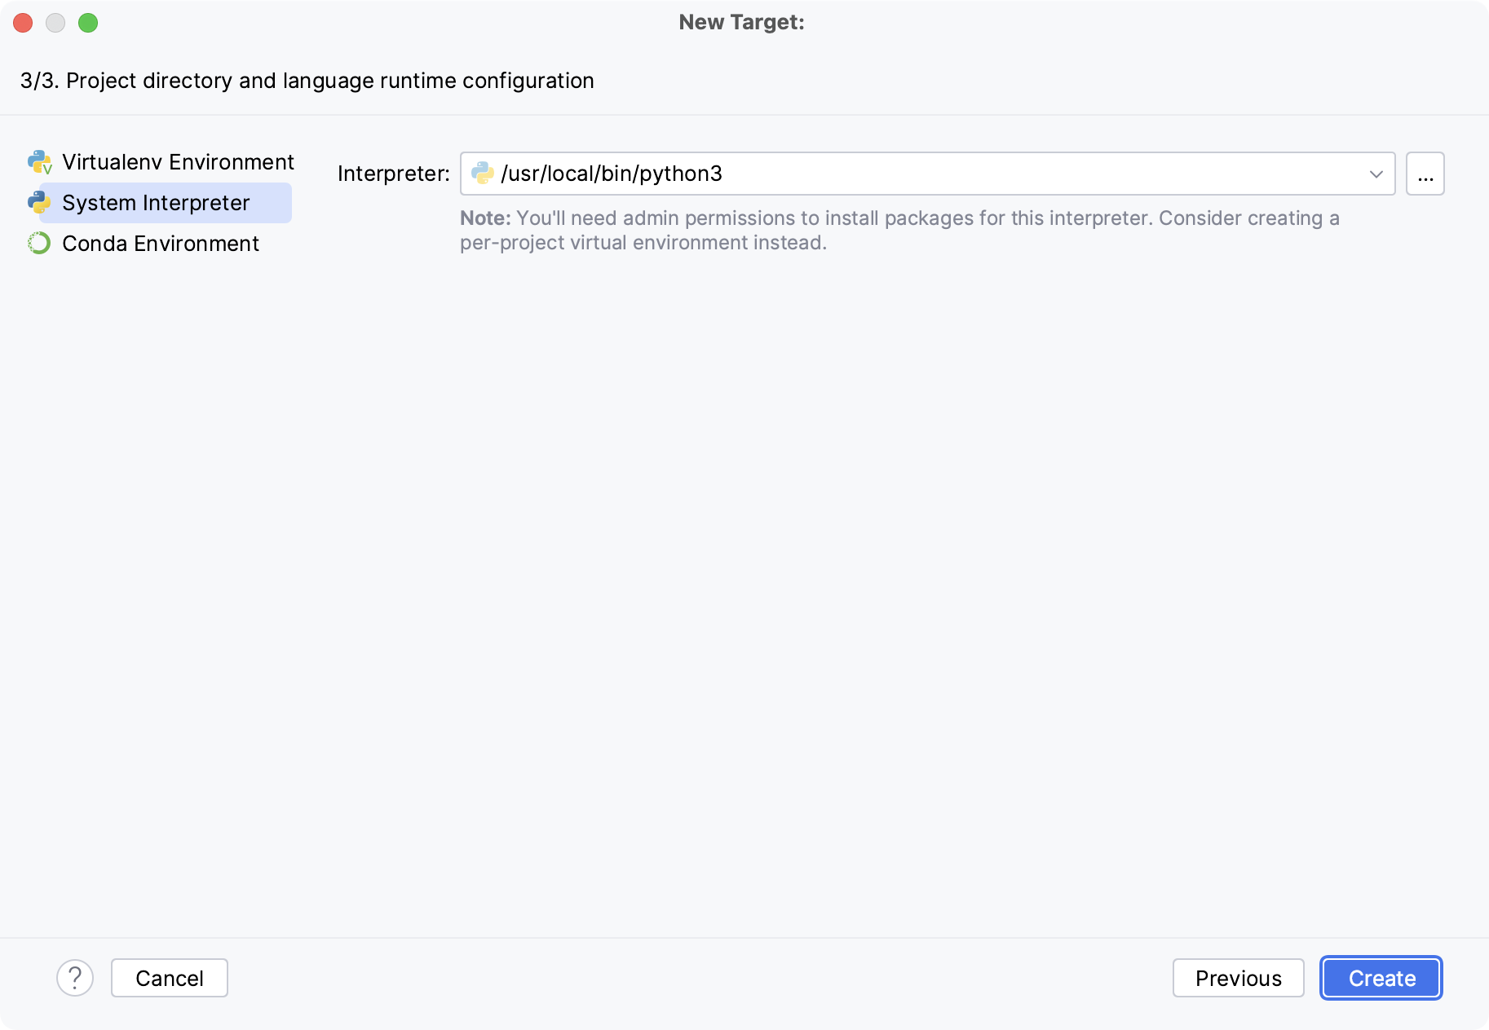Image resolution: width=1489 pixels, height=1030 pixels.
Task: Click the yellow minimize traffic light
Action: pyautogui.click(x=55, y=23)
